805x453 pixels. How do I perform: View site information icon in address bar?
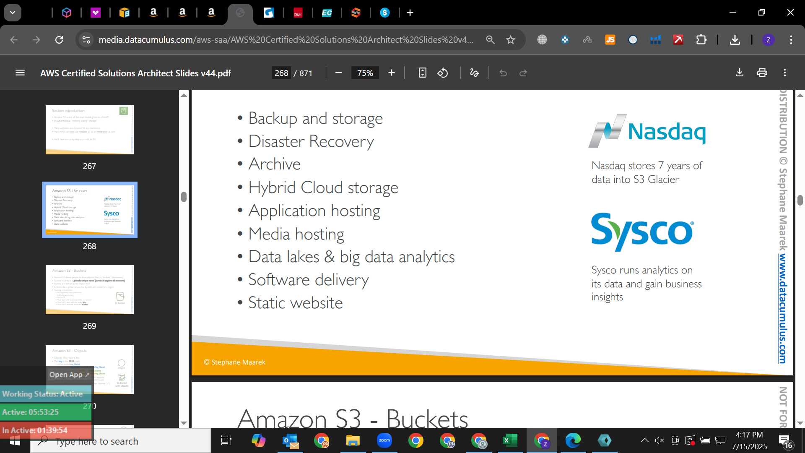coord(86,40)
